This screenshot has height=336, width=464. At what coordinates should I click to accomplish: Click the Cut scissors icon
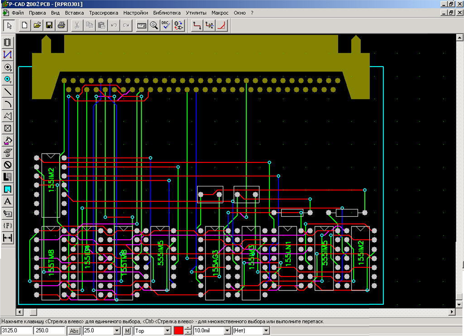tap(77, 26)
